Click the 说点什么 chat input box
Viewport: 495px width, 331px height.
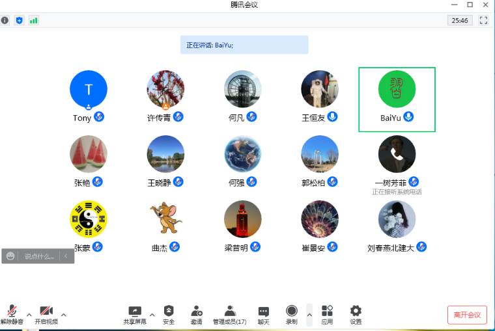(39, 256)
